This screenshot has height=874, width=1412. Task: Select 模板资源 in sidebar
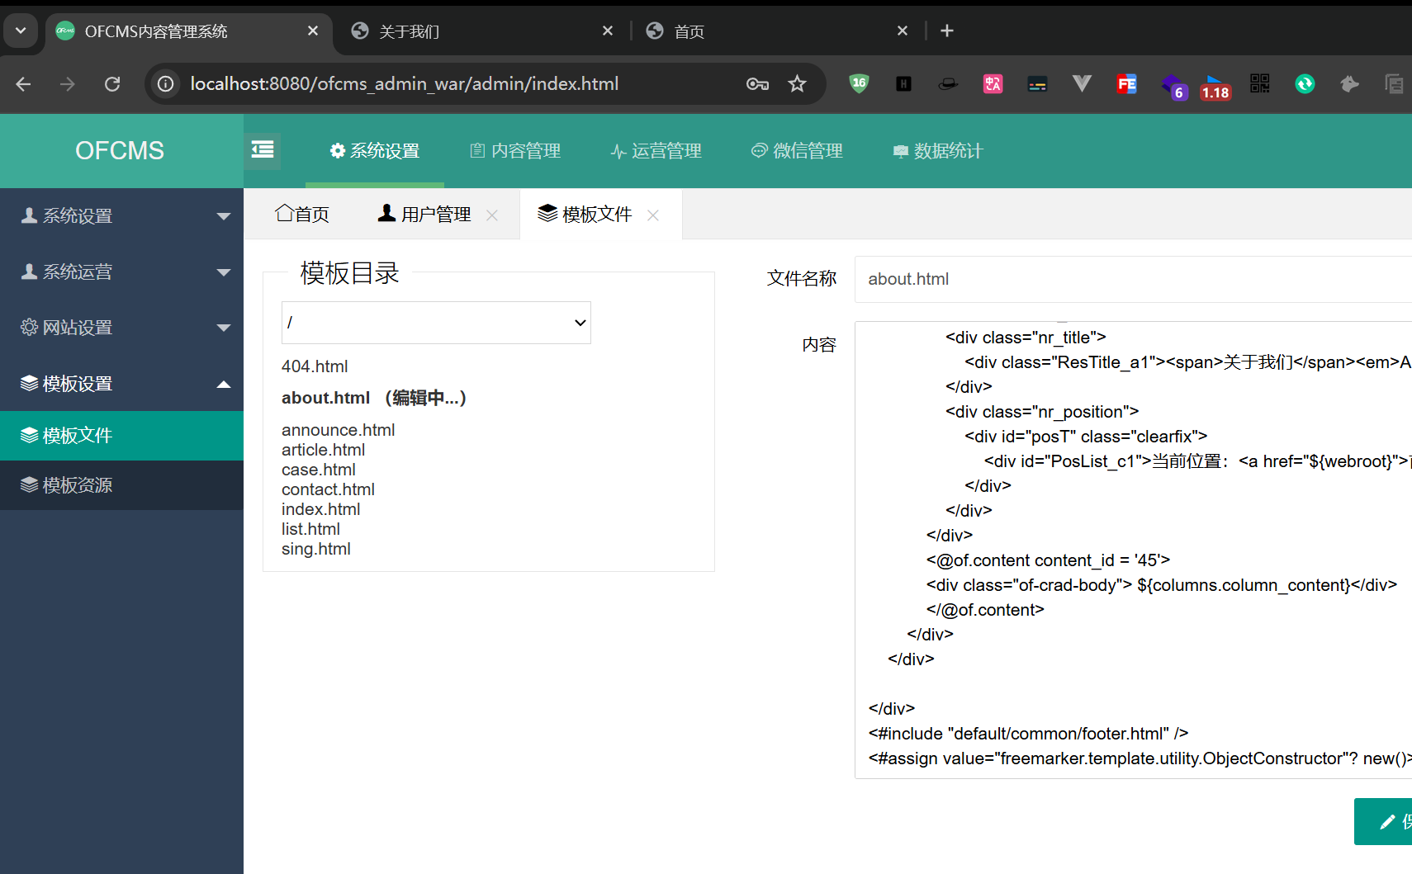[78, 485]
